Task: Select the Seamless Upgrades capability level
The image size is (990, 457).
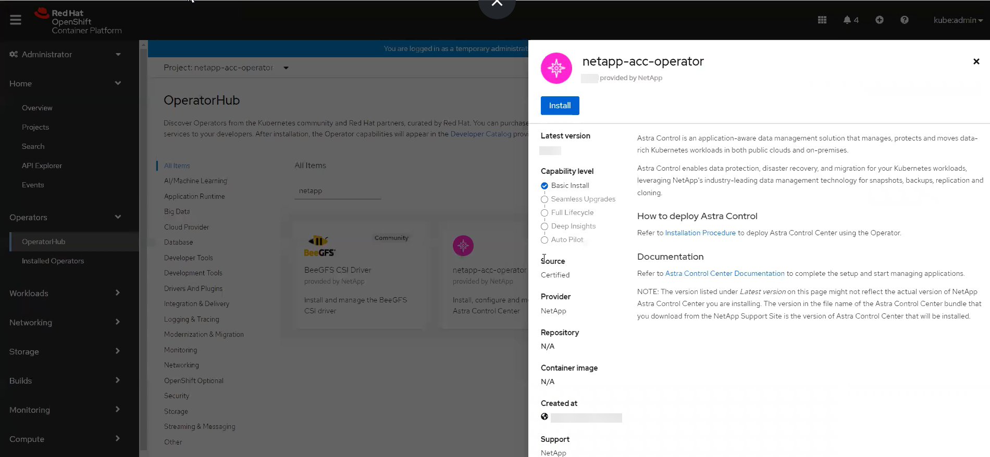Action: click(x=544, y=199)
